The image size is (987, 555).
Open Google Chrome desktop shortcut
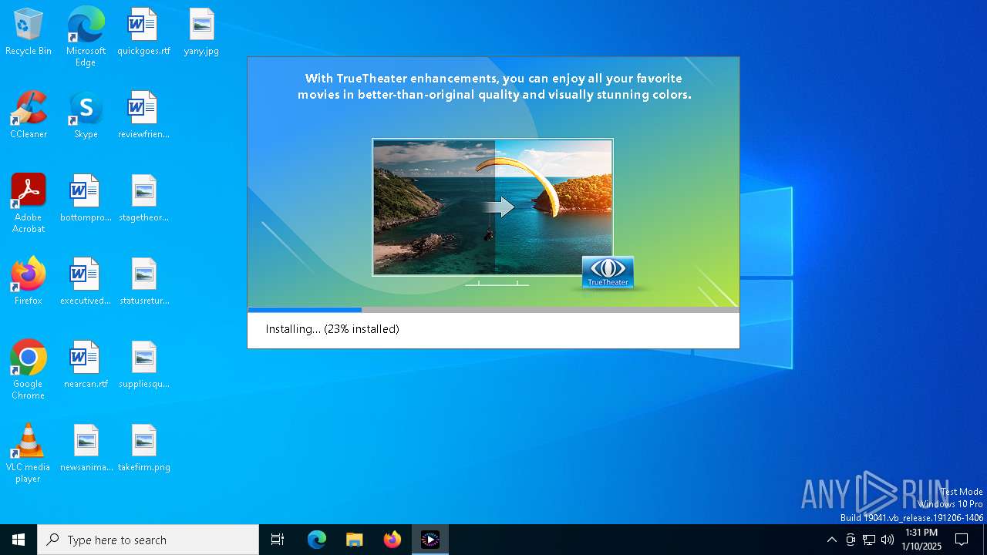(29, 370)
